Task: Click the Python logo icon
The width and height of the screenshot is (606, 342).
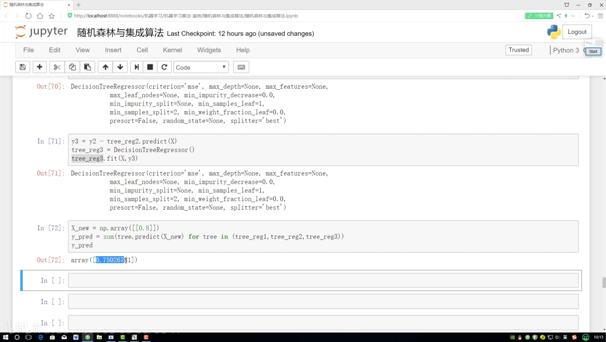Action: tap(554, 32)
